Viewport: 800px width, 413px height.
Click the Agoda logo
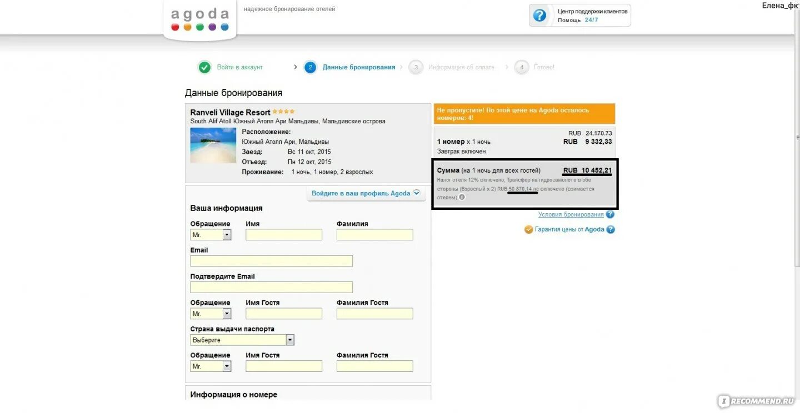200,19
